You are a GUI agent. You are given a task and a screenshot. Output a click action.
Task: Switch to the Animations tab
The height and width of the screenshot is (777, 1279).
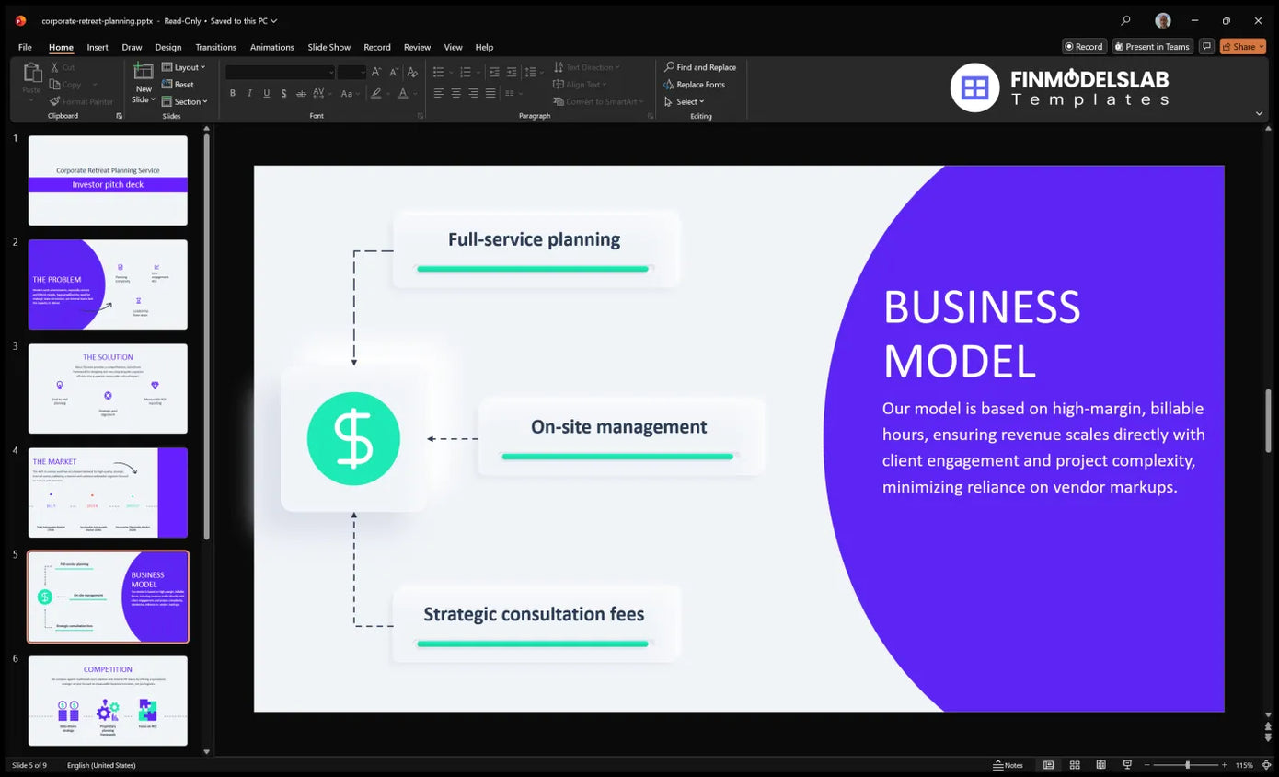[272, 47]
